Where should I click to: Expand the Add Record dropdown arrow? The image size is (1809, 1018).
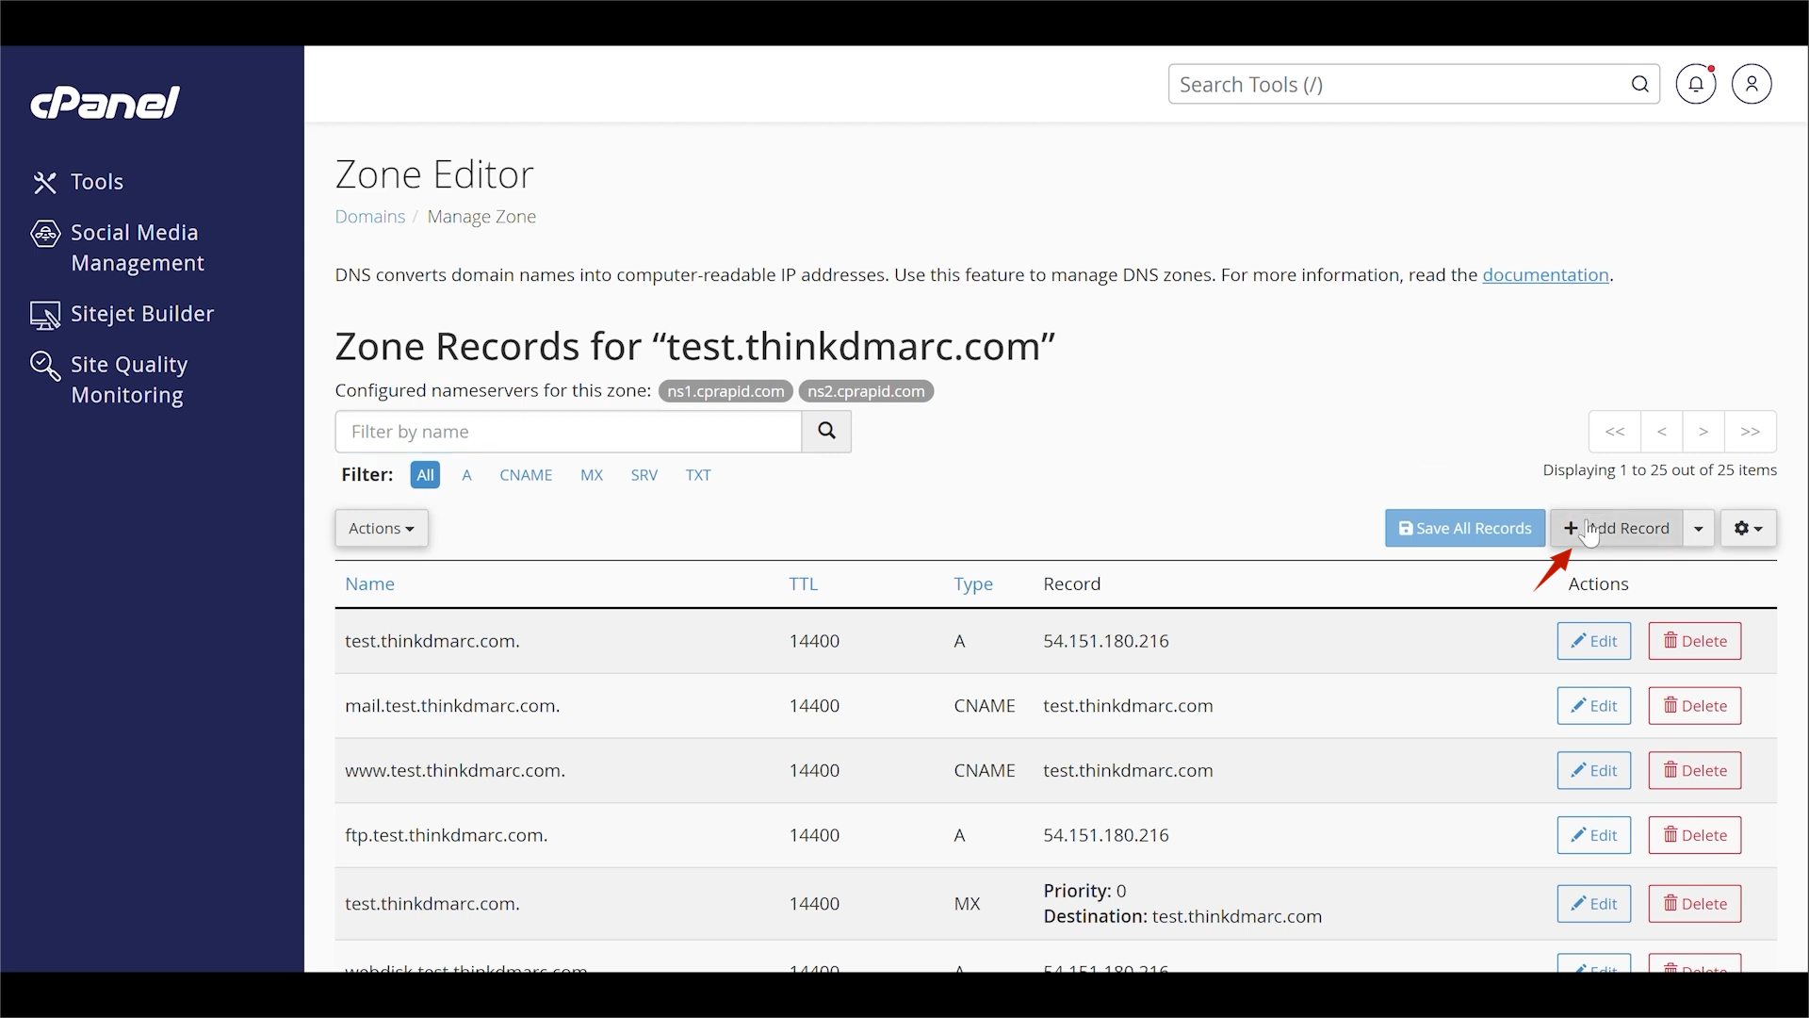coord(1698,528)
